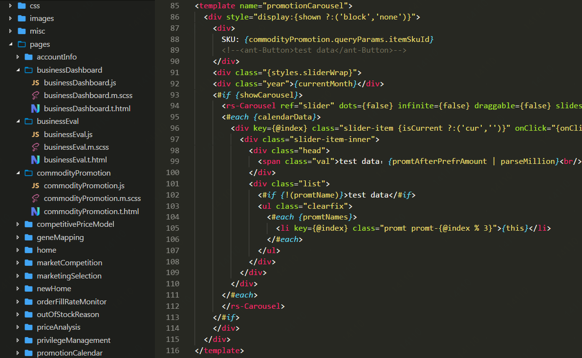Screen dimensions: 582x358
Task: Select the promotionCalendar folder label
Action: (69, 353)
